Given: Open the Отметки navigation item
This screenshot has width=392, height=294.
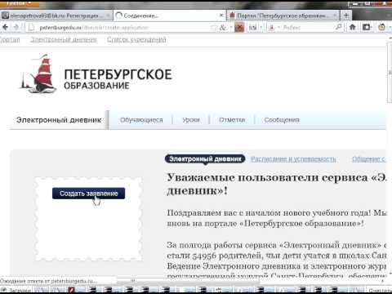Looking at the screenshot, I should pos(232,120).
